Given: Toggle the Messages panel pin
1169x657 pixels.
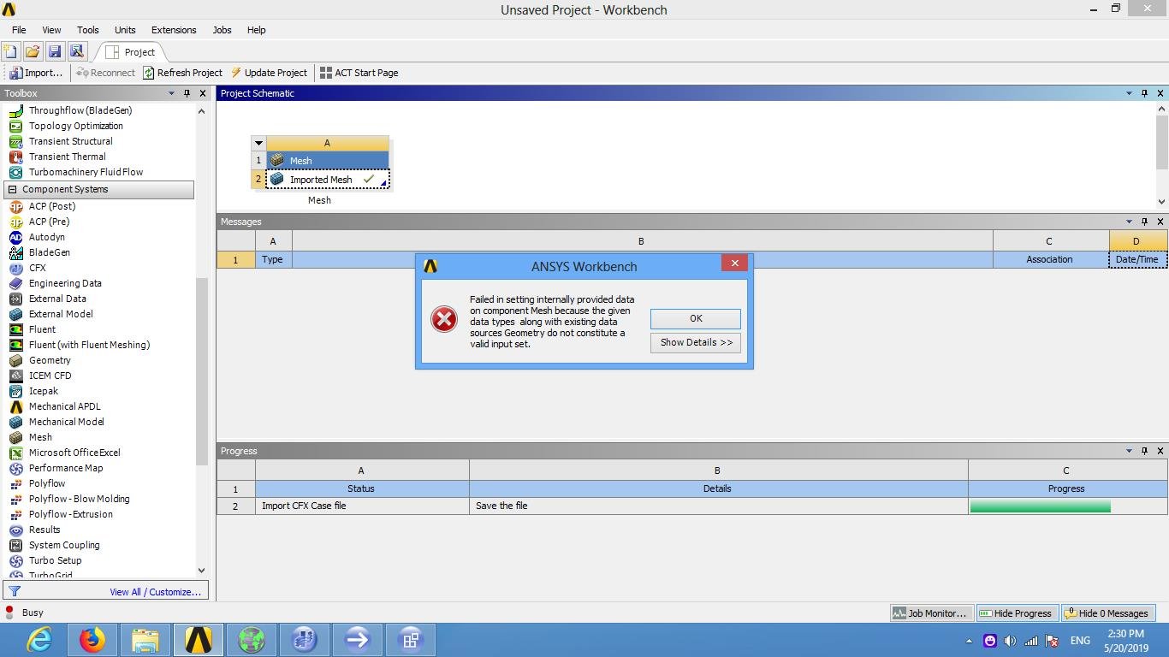Looking at the screenshot, I should pyautogui.click(x=1144, y=222).
